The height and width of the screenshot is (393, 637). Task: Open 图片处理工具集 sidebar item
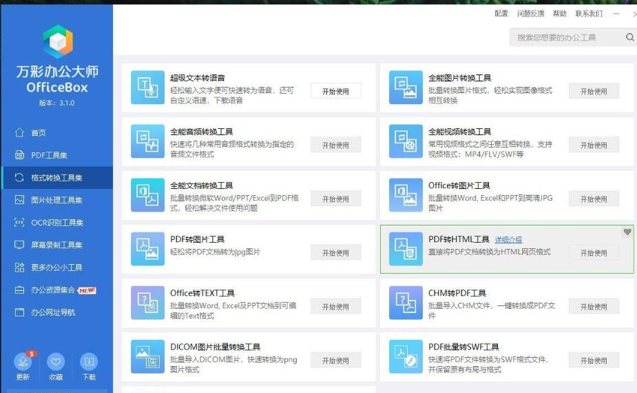click(x=57, y=200)
